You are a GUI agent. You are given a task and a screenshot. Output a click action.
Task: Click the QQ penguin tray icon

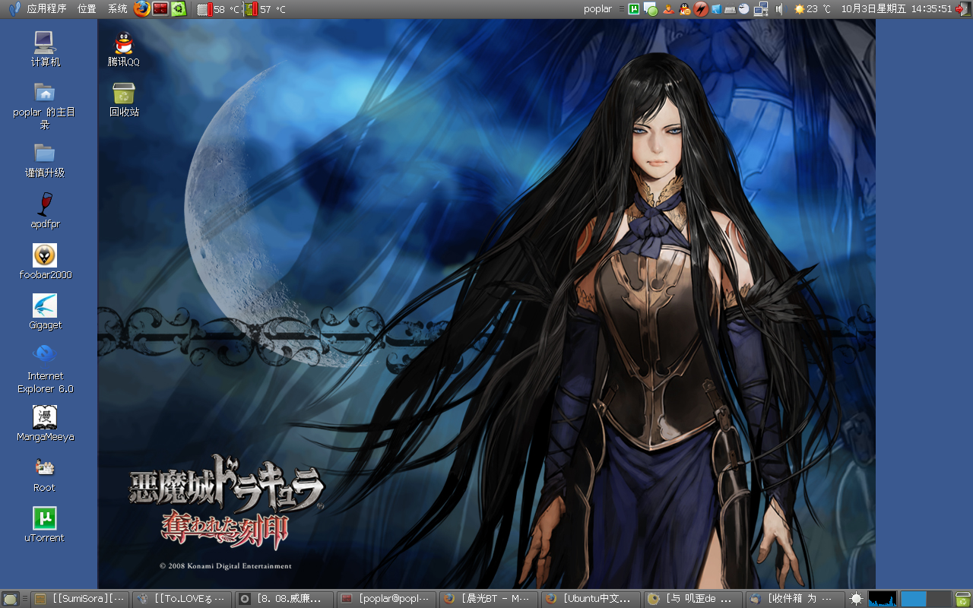(x=685, y=9)
